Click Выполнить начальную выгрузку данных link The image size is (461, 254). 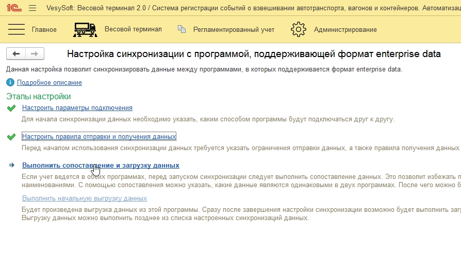(85, 198)
